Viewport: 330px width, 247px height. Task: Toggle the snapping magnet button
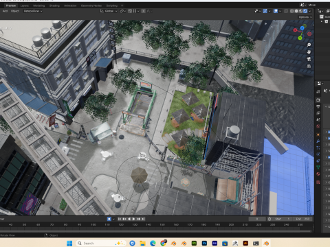[x=130, y=11]
